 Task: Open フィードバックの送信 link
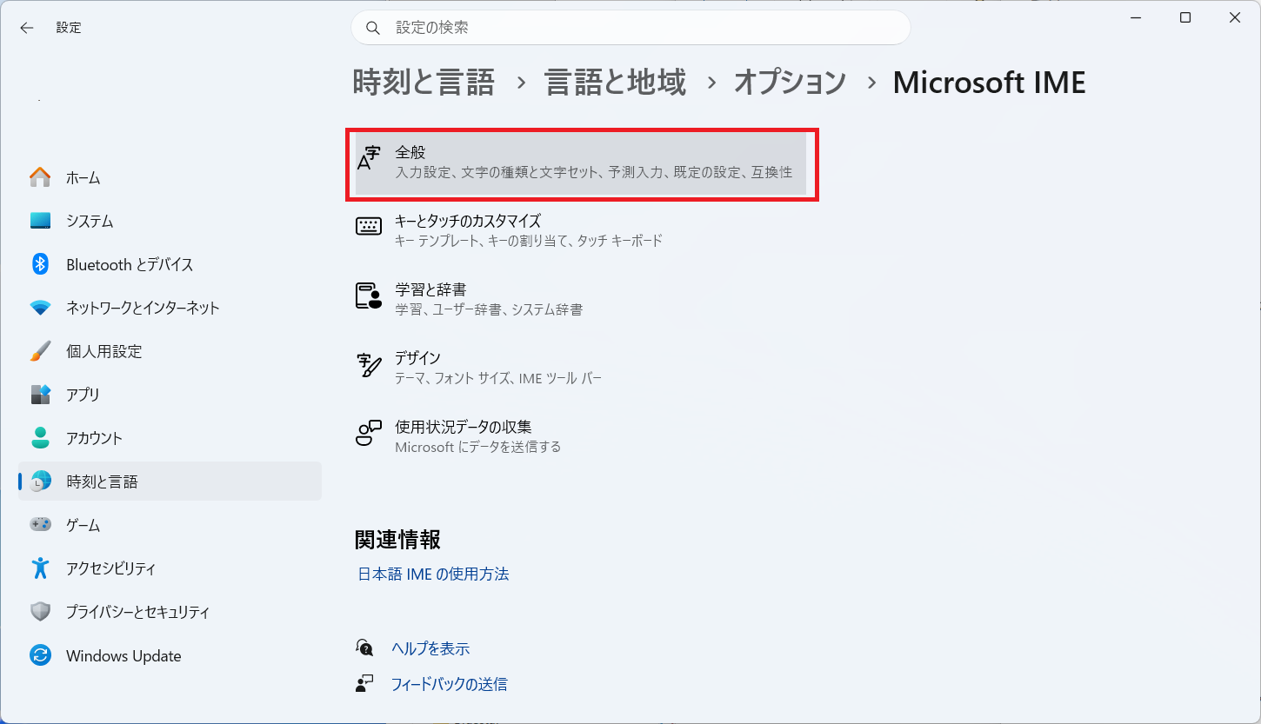(450, 684)
